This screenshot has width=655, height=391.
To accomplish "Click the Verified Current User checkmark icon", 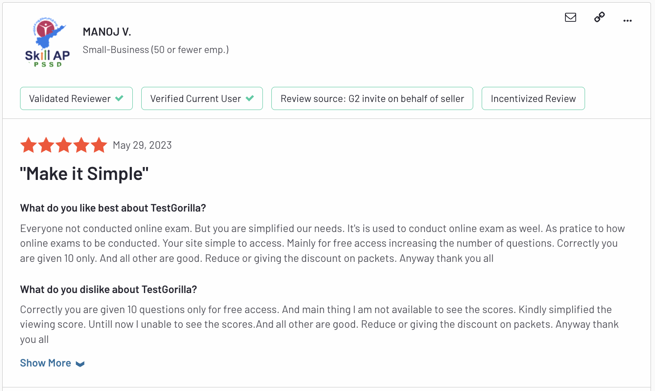I will click(250, 98).
